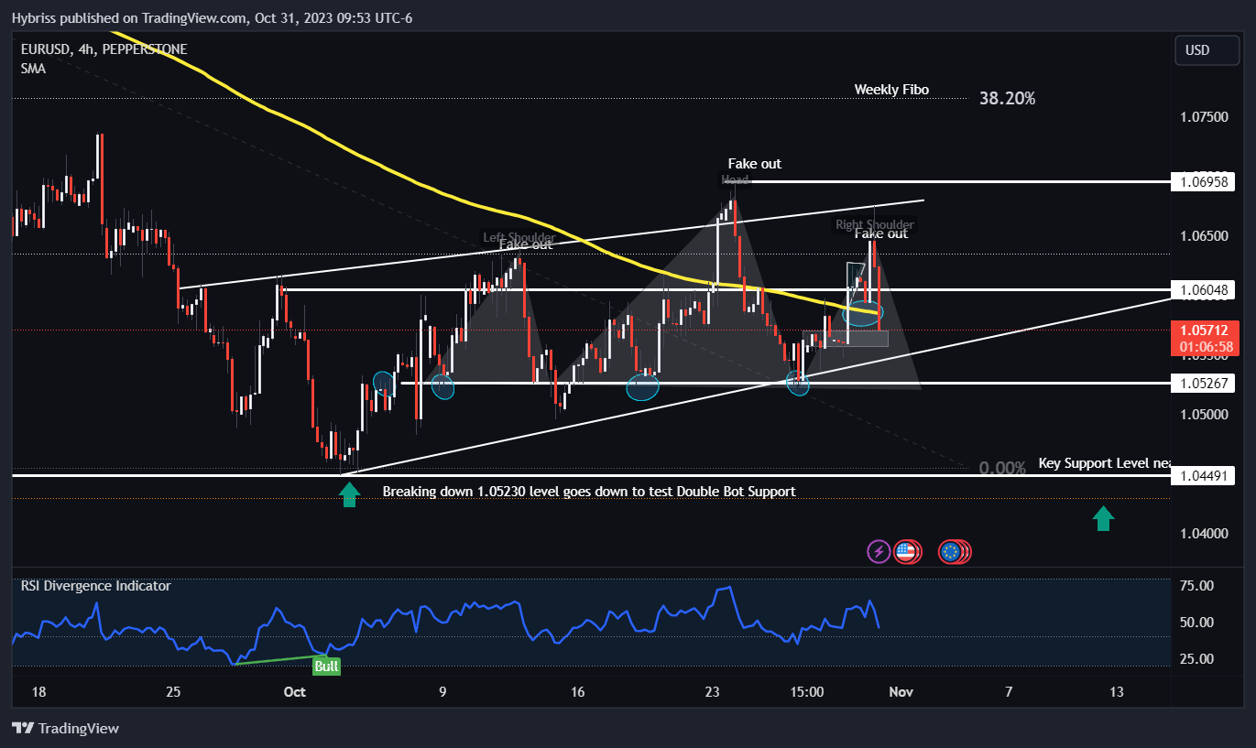Open the EU flag economic event marker

[950, 551]
